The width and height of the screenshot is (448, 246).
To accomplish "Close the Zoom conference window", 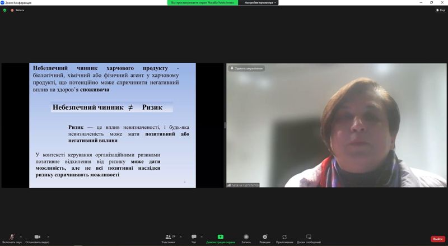I will 442,3.
